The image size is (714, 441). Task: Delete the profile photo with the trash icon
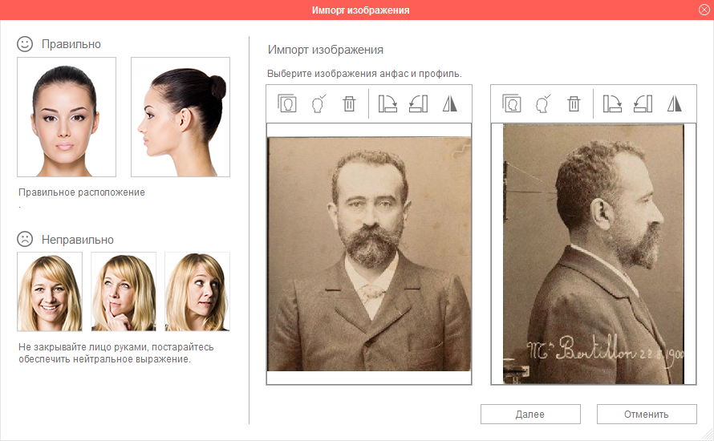574,103
